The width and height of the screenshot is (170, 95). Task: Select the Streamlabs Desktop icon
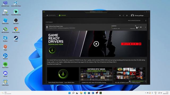click(16, 12)
